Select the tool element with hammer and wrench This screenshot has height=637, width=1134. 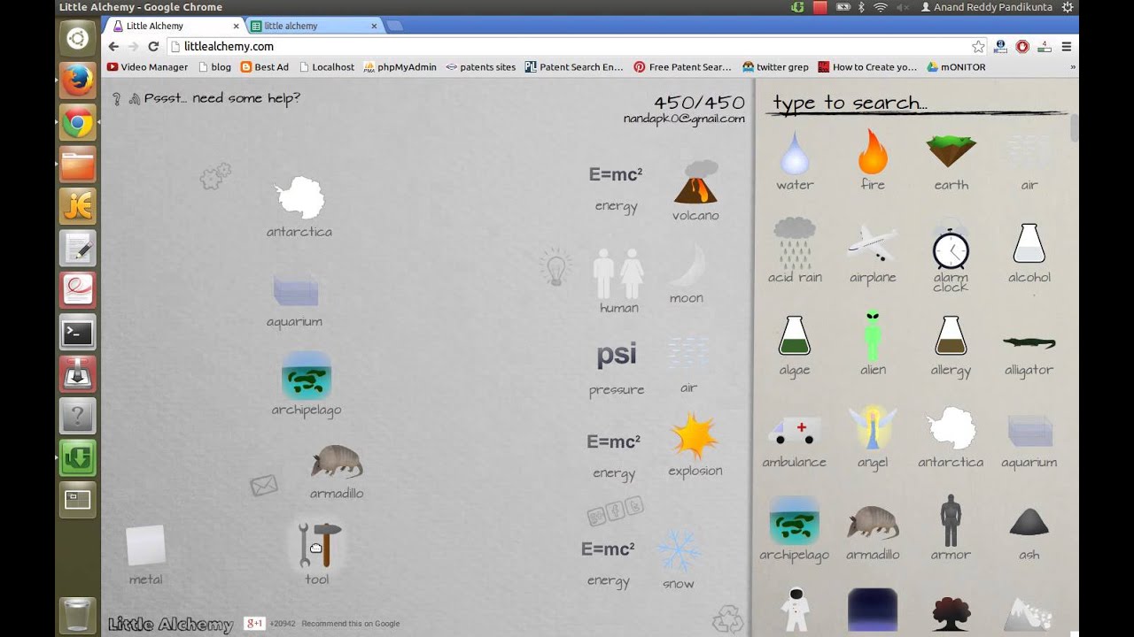tap(320, 544)
